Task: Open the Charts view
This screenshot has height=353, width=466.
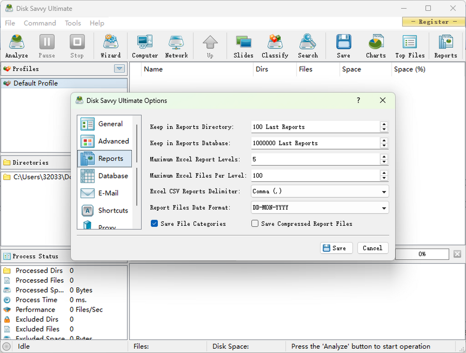Action: click(x=376, y=45)
